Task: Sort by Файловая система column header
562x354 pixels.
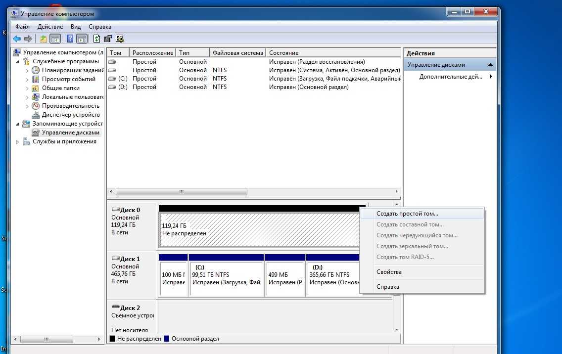Action: pos(237,53)
